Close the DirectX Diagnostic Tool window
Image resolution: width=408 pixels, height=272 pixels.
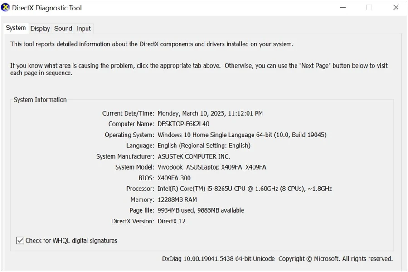[x=396, y=8]
